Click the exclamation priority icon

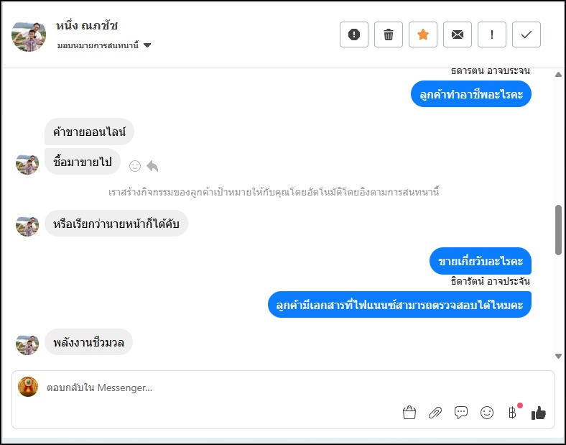point(492,35)
